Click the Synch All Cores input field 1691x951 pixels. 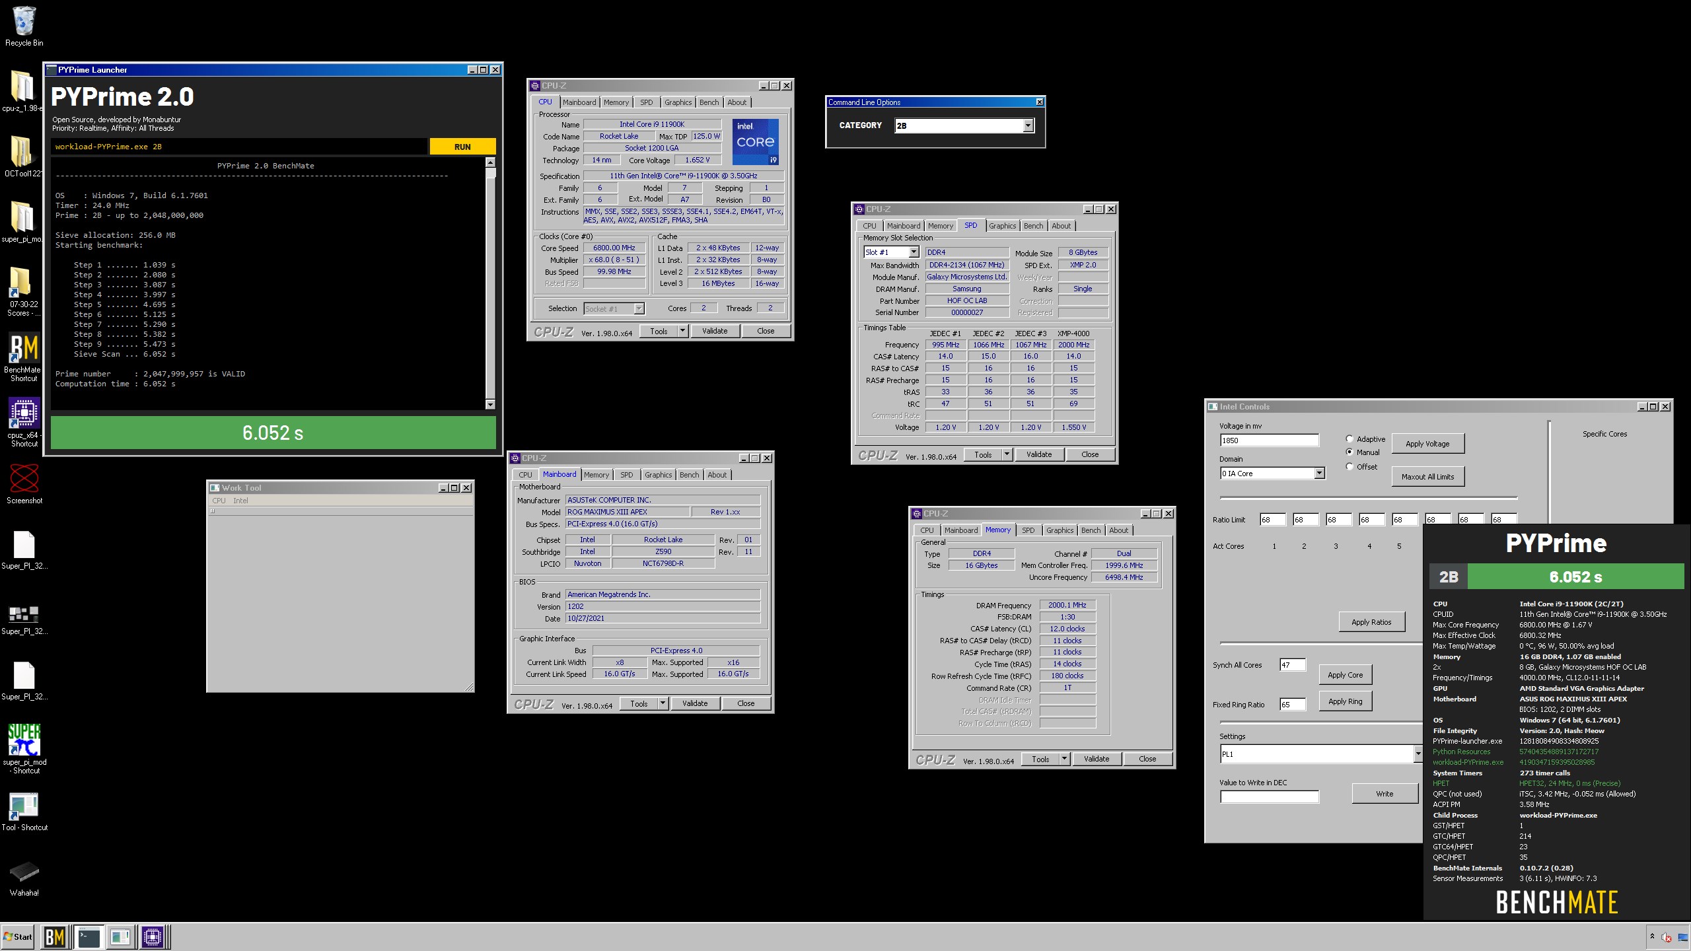[x=1292, y=665]
